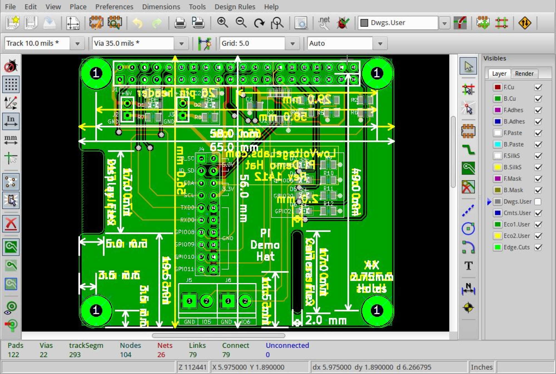Select the Delete items tool
Viewport: 556px width, 374px height.
click(11, 224)
